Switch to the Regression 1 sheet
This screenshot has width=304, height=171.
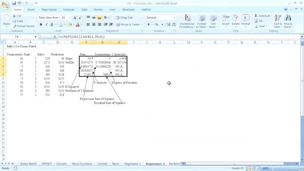click(133, 164)
